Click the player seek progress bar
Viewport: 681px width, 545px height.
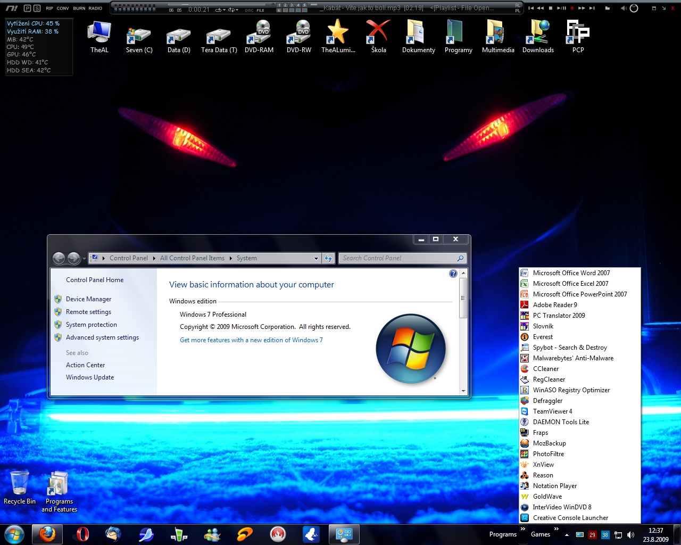[217, 4]
